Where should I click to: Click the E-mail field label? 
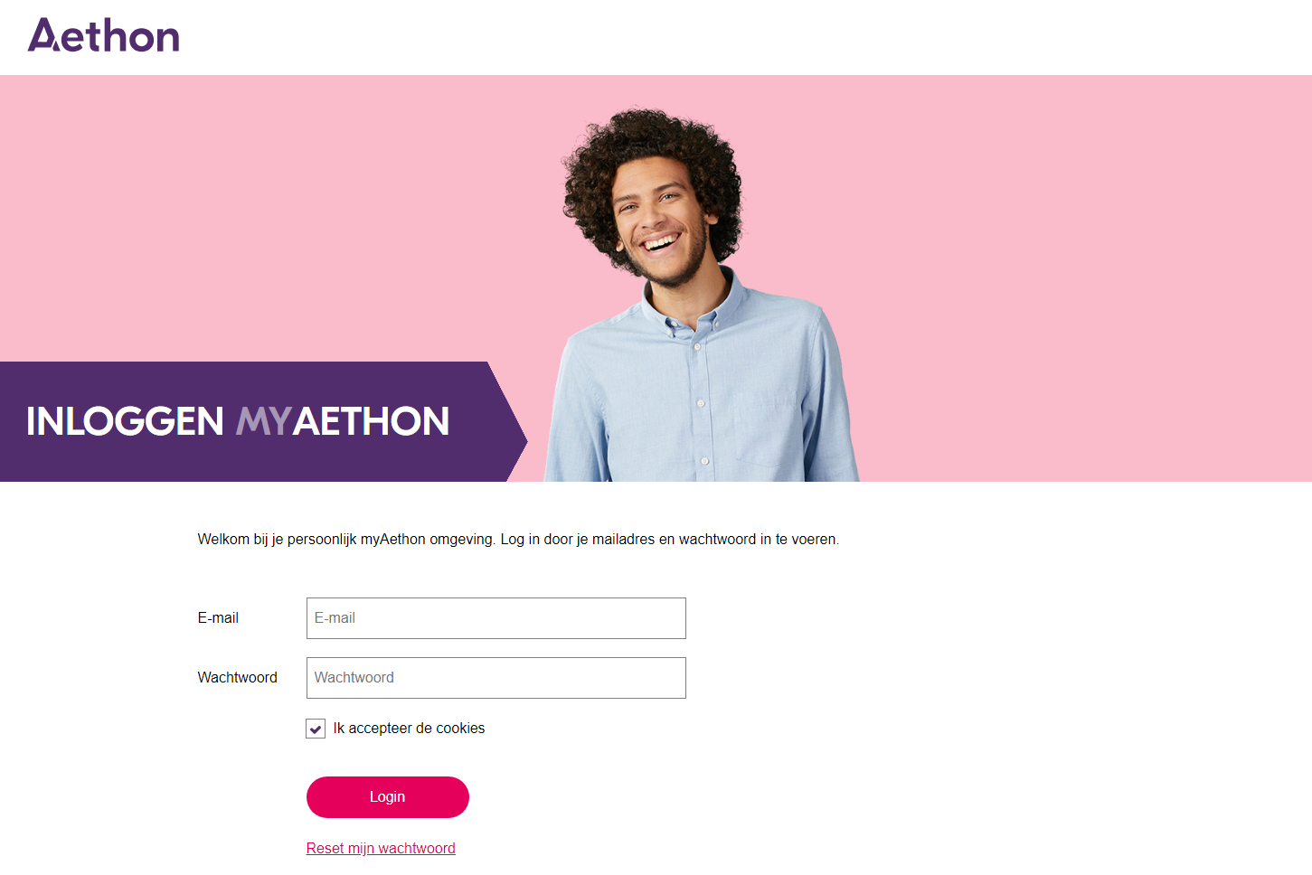point(218,618)
